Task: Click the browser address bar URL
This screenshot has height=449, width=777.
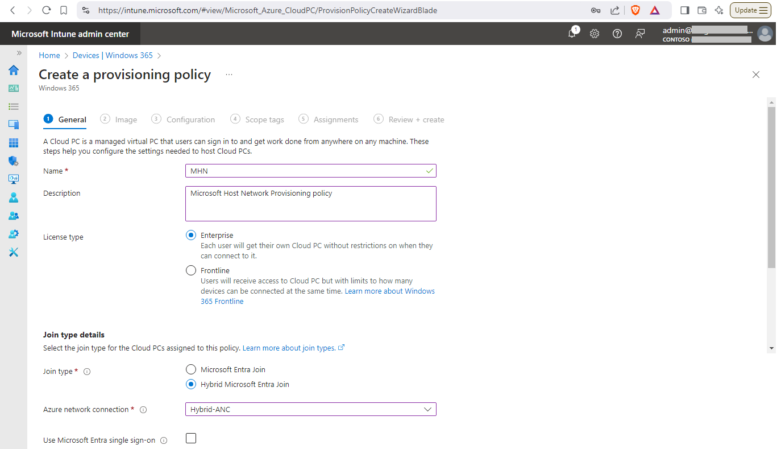Action: pos(268,10)
